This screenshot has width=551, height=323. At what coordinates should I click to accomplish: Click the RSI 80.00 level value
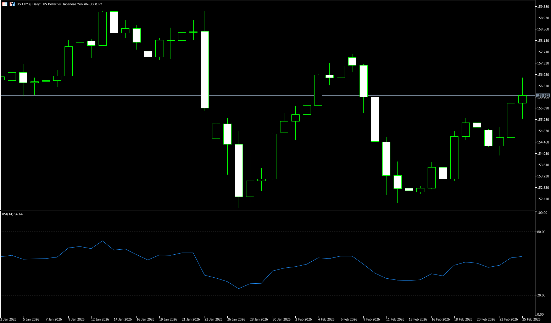(x=541, y=232)
